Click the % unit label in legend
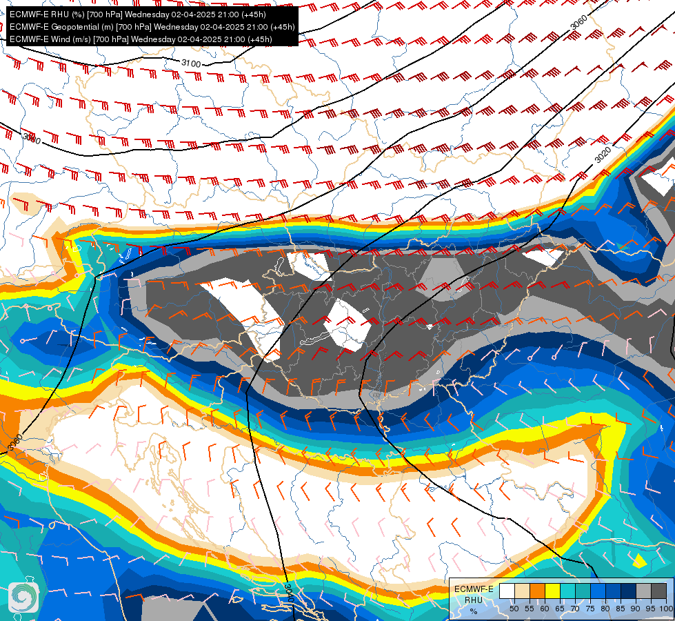675x621 pixels. (x=474, y=611)
